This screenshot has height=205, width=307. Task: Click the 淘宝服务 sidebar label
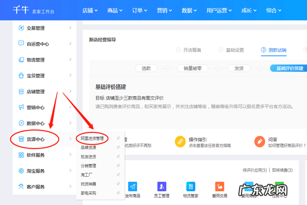pos(36,171)
